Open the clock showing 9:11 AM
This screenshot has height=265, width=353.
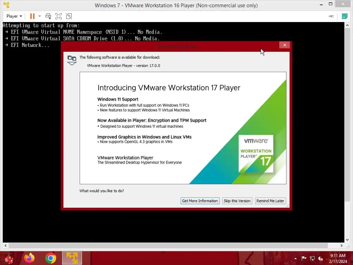[x=338, y=258]
